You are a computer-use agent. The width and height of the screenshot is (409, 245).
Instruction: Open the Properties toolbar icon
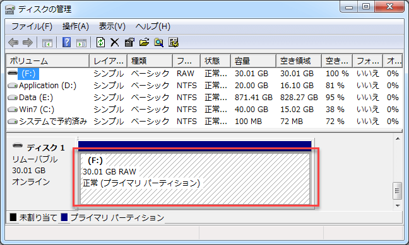click(129, 42)
